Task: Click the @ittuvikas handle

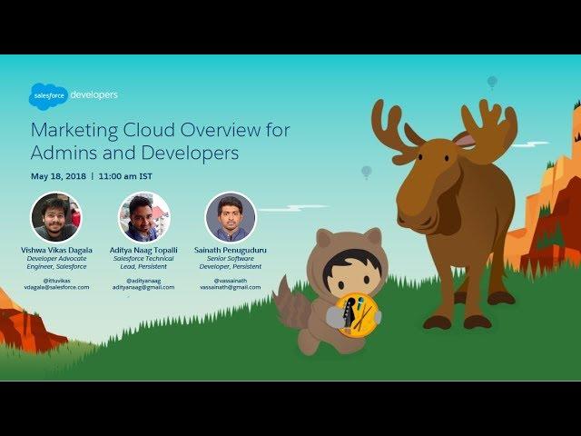Action: point(56,281)
